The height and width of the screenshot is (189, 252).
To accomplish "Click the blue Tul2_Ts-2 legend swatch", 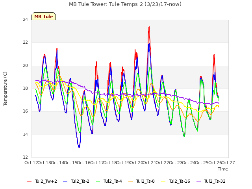I will point(65,182).
